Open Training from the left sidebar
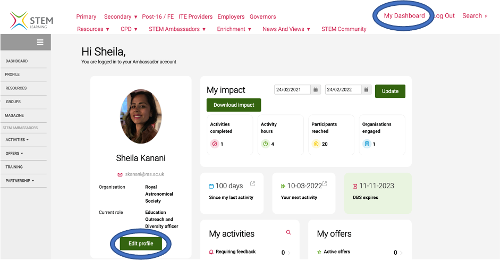500x260 pixels. click(14, 167)
